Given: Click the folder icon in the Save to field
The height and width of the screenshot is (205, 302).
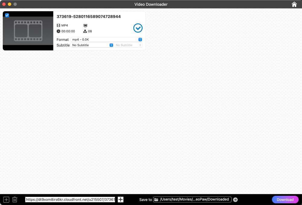Looking at the screenshot, I should [x=156, y=199].
